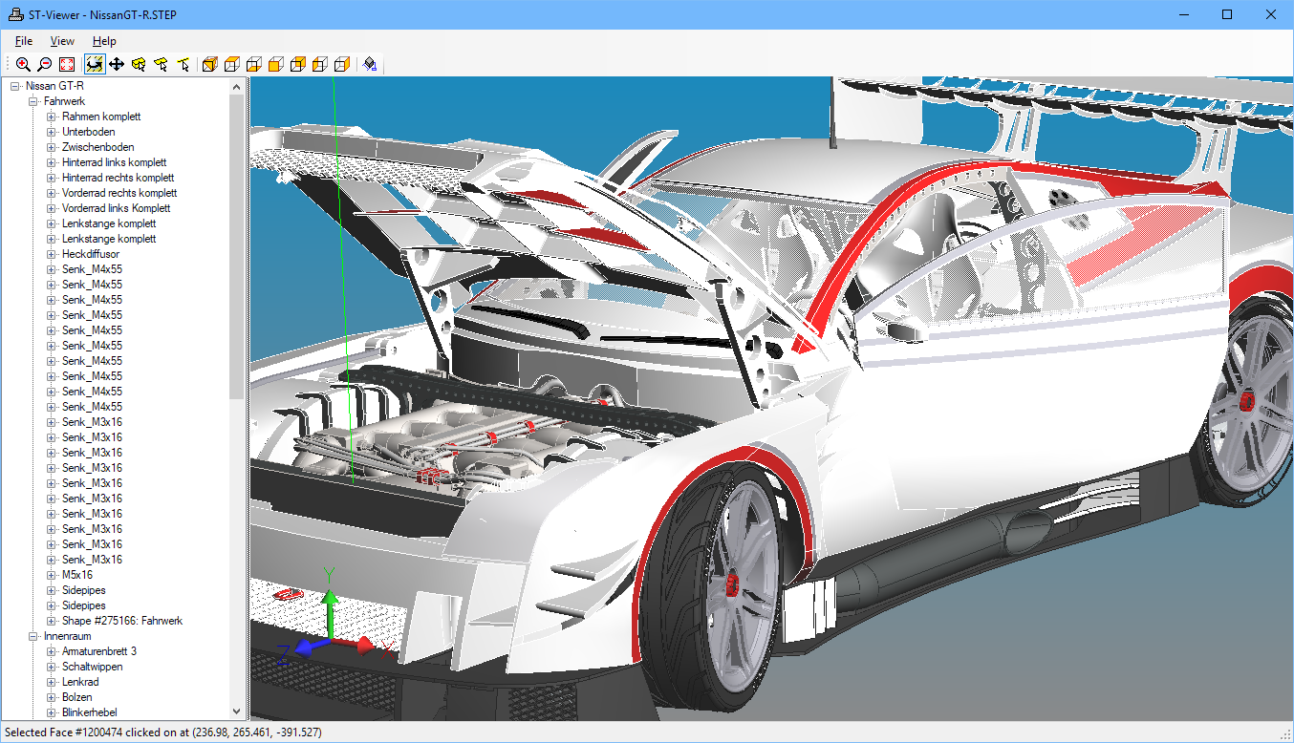Image resolution: width=1294 pixels, height=743 pixels.
Task: Select the Vorderrad links Komplett item
Action: coord(117,208)
